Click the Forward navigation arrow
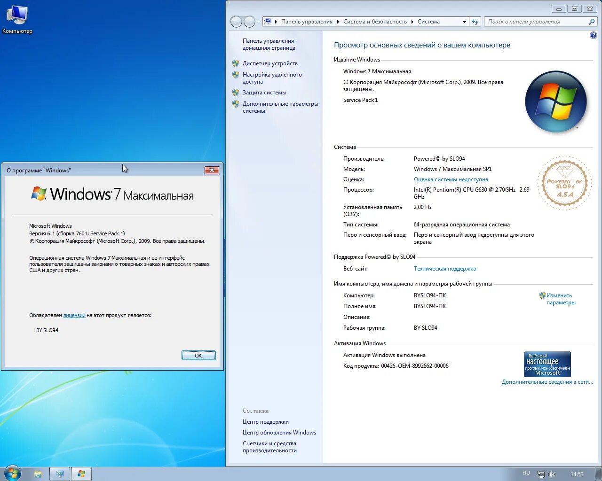602x481 pixels. tap(249, 22)
